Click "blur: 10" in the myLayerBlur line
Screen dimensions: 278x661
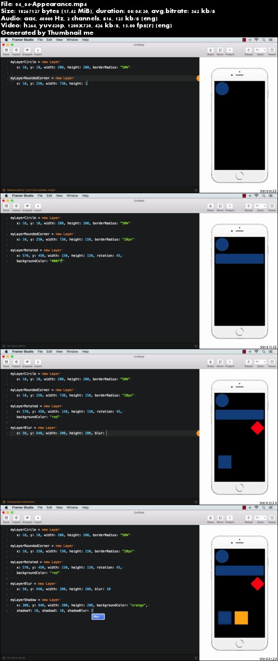point(103,589)
